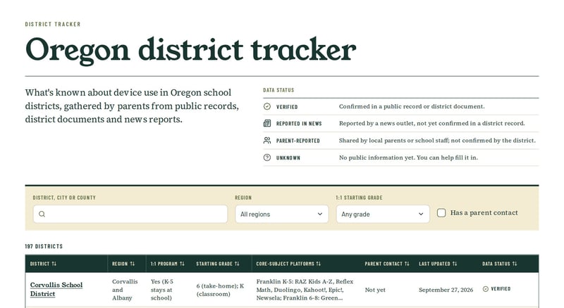This screenshot has height=308, width=564.
Task: Click the 'VERIFIED' status text in Corvallis row
Action: (x=501, y=288)
